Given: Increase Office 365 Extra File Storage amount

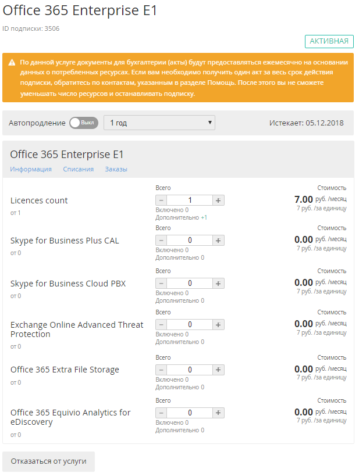Looking at the screenshot, I should (x=218, y=370).
